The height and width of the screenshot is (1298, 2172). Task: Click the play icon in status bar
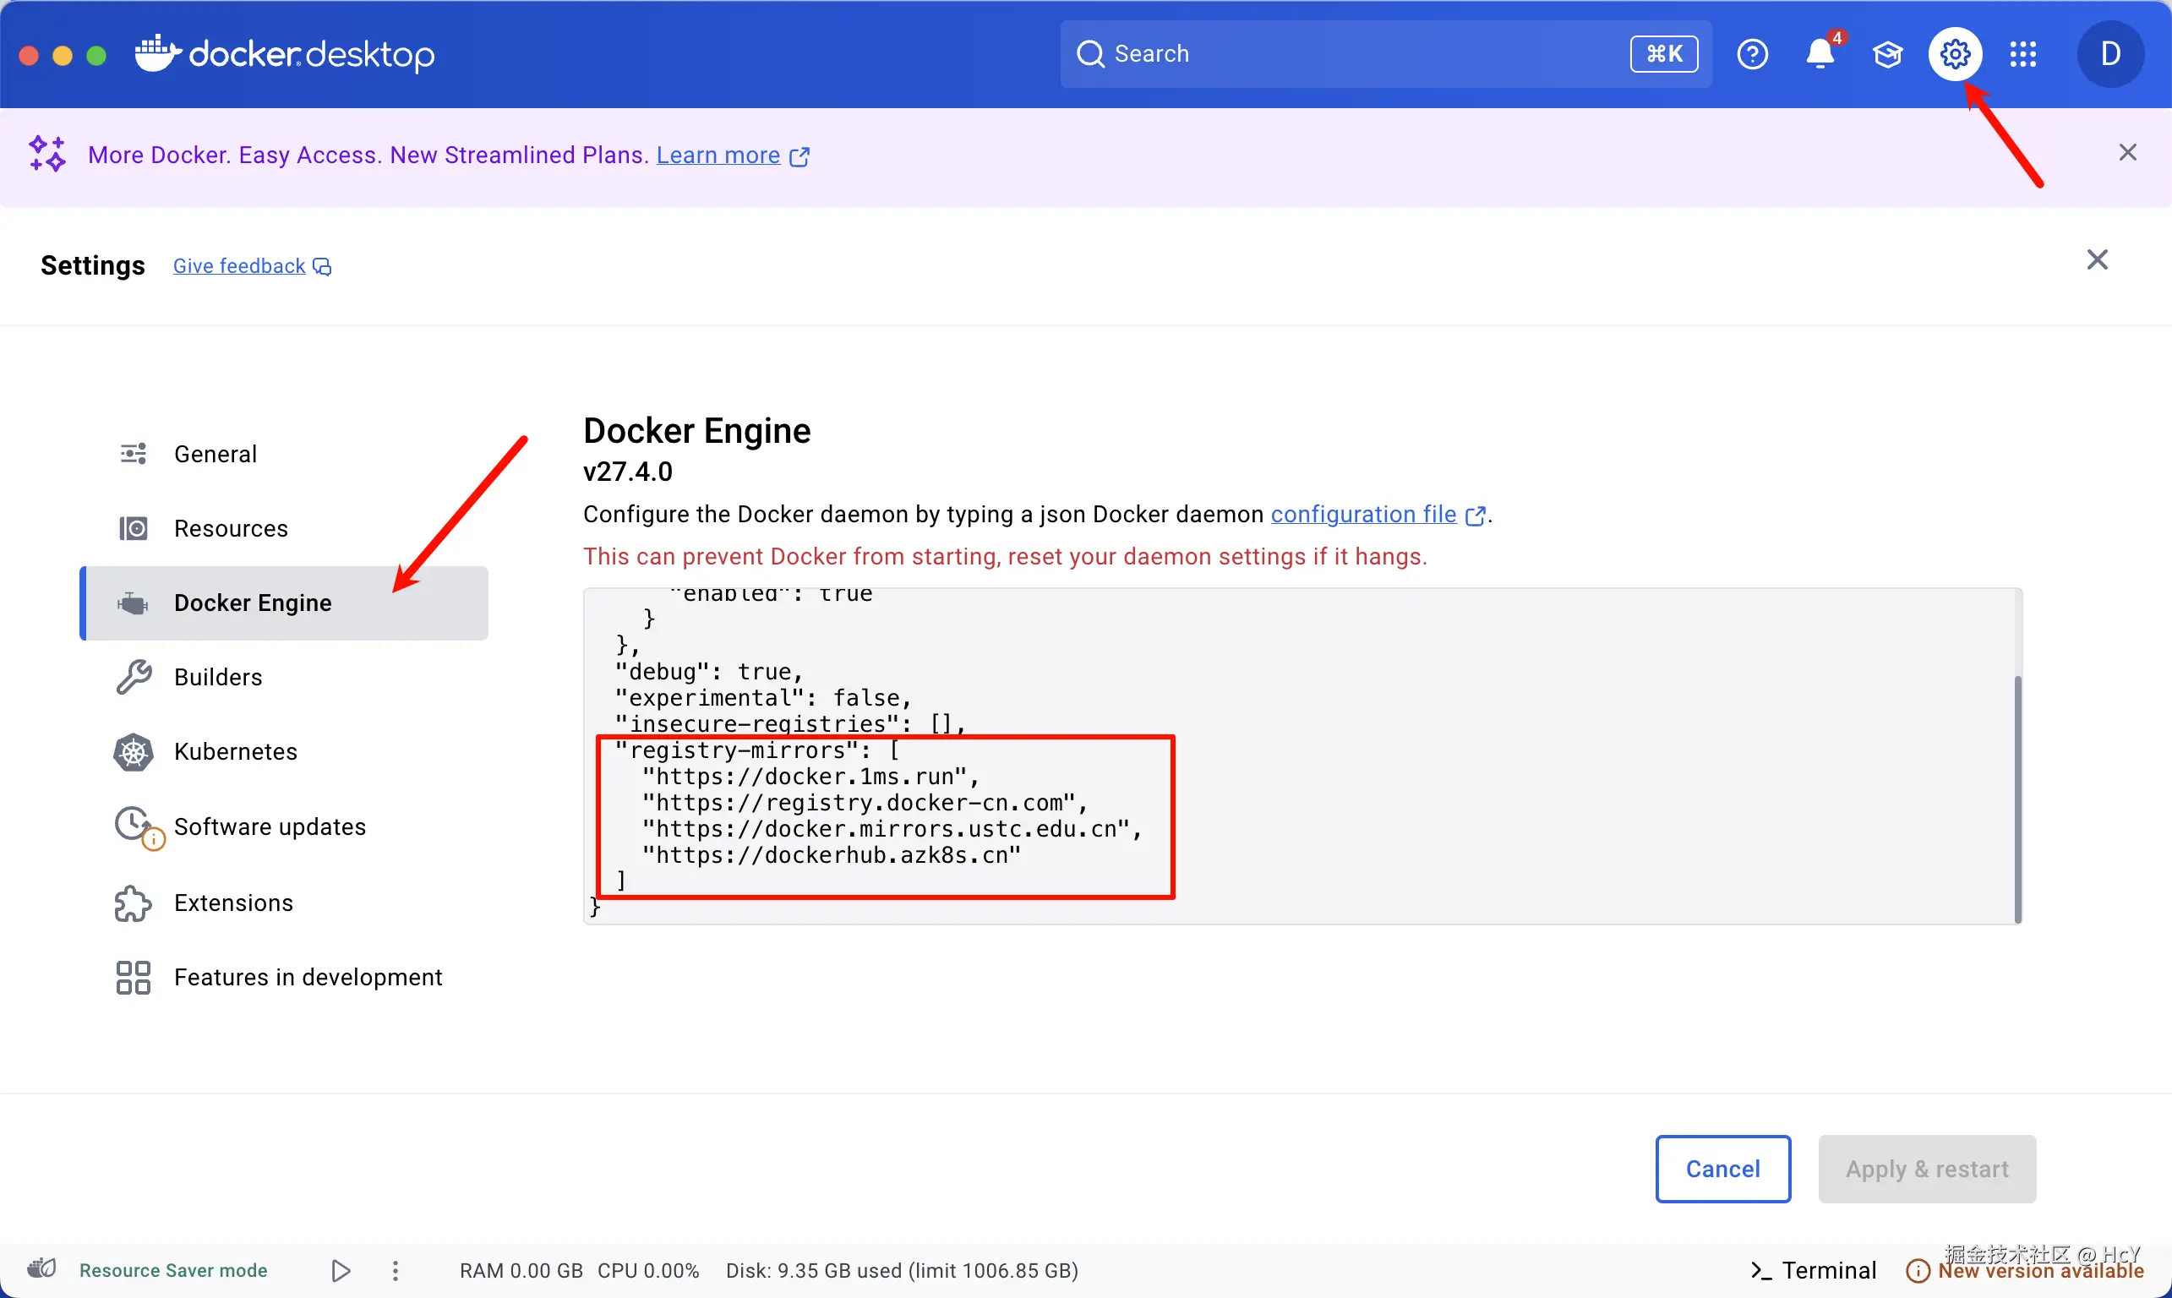pos(341,1270)
